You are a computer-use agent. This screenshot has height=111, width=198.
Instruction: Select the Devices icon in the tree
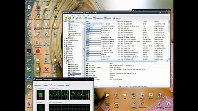(67, 54)
